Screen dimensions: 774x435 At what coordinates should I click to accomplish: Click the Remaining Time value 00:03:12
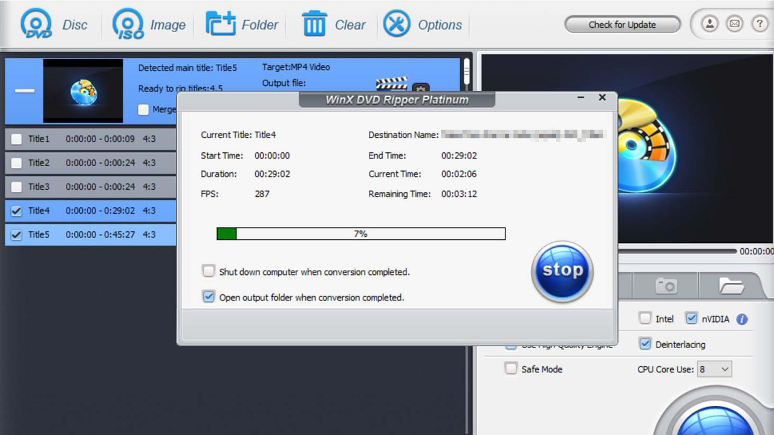(459, 194)
